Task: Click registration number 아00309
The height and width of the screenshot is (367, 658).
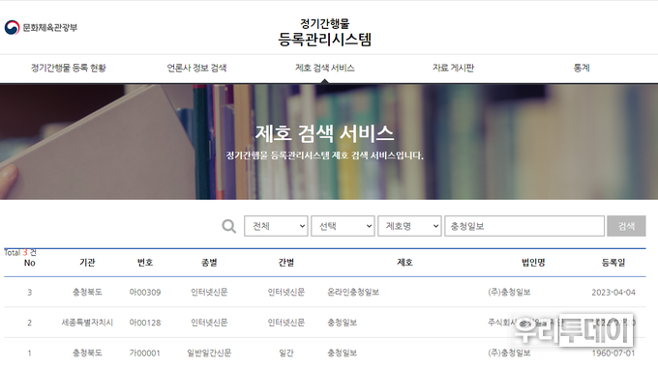Action: [x=145, y=293]
